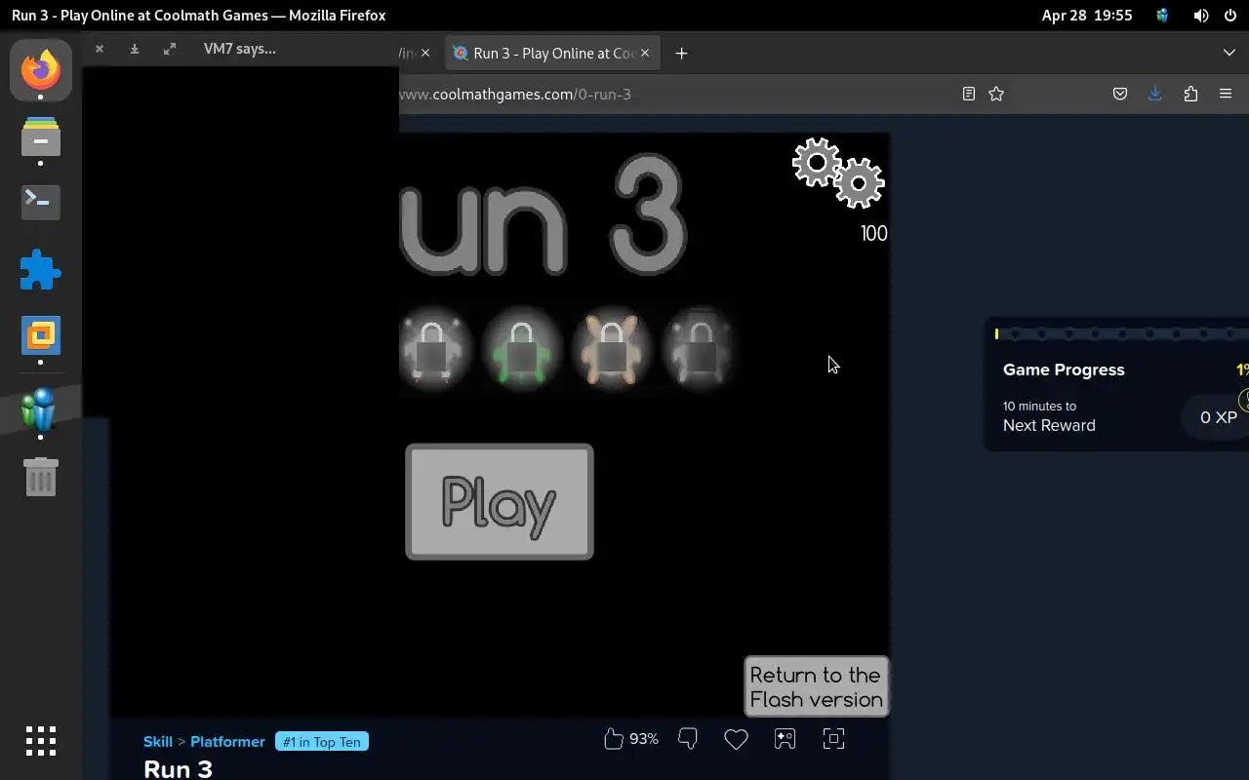Screen dimensions: 1249x780
Task: Select the green locked character
Action: click(522, 348)
